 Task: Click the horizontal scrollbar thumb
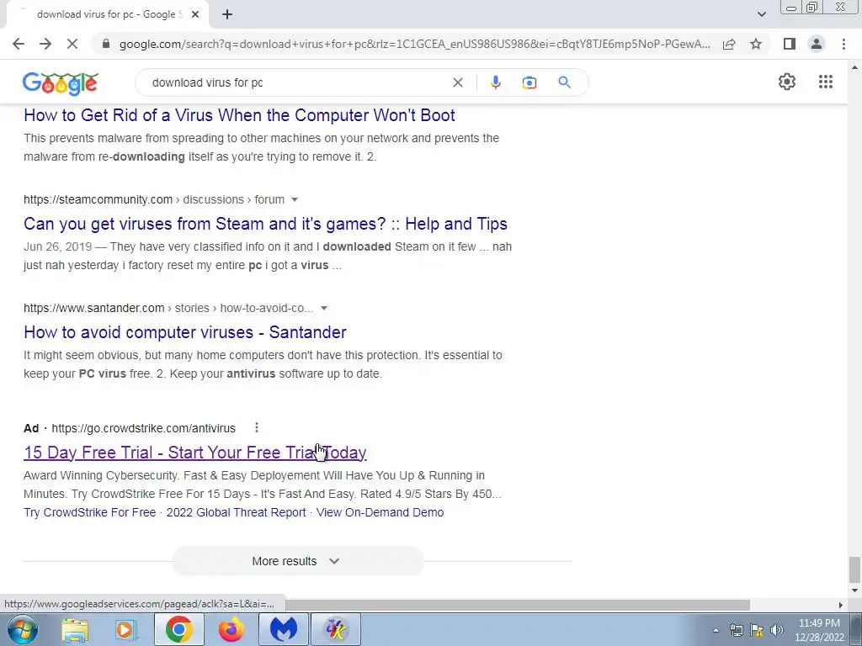(x=518, y=605)
